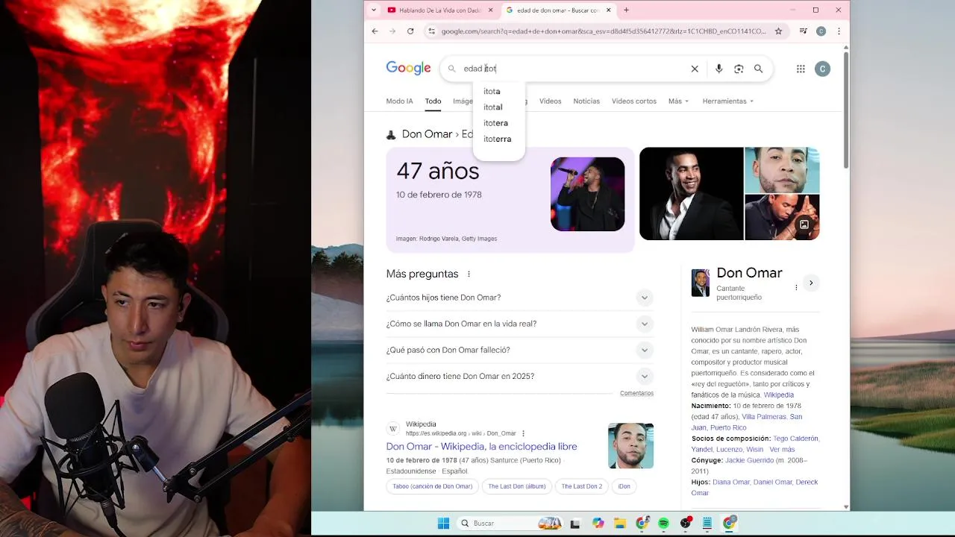The width and height of the screenshot is (955, 537).
Task: Open Google account avatar C
Action: coord(822,69)
